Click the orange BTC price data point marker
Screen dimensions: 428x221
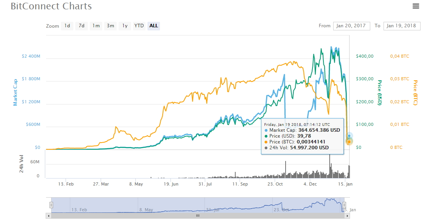click(x=349, y=141)
